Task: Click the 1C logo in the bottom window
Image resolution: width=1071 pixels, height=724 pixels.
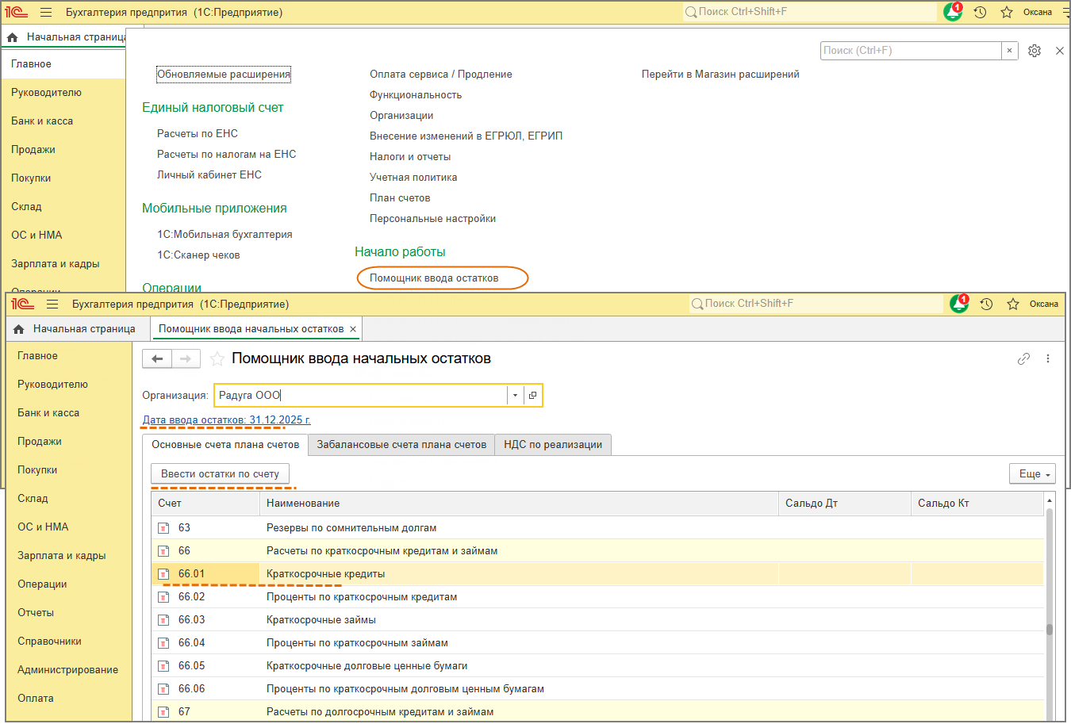Action: (x=23, y=305)
